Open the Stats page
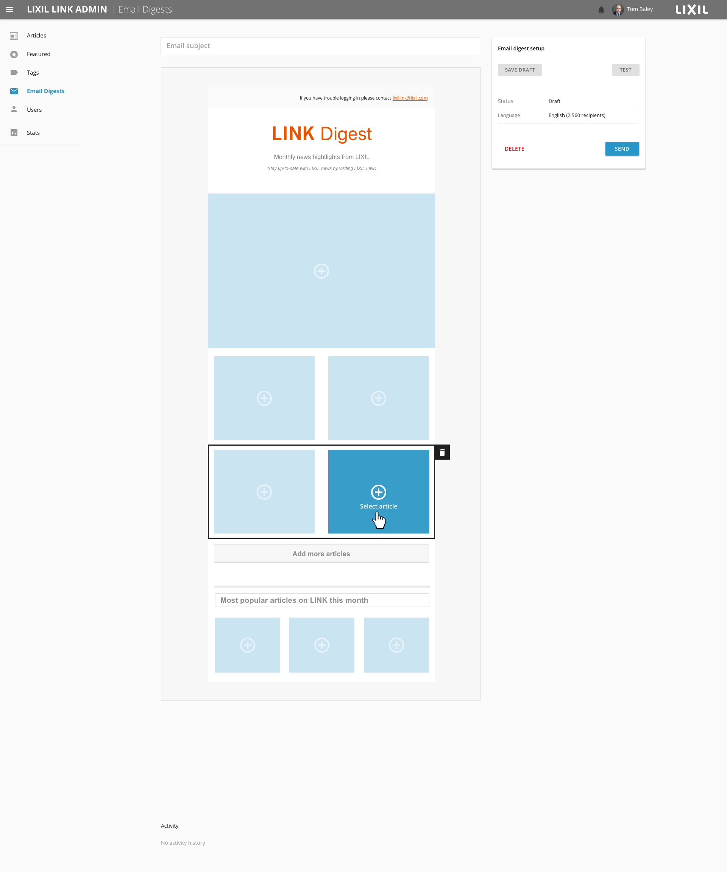 pos(33,133)
